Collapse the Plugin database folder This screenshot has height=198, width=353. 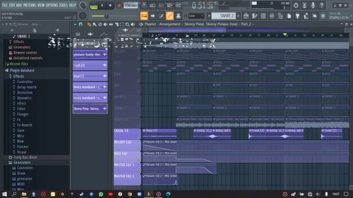click(x=22, y=70)
